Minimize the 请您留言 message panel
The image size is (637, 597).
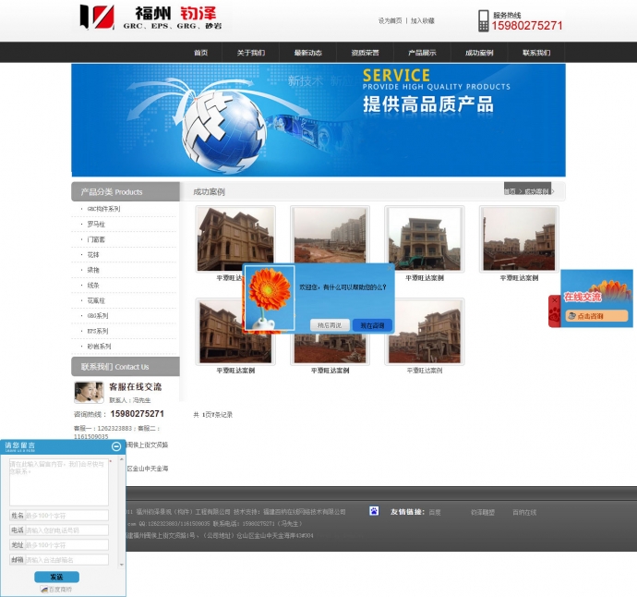pos(116,446)
